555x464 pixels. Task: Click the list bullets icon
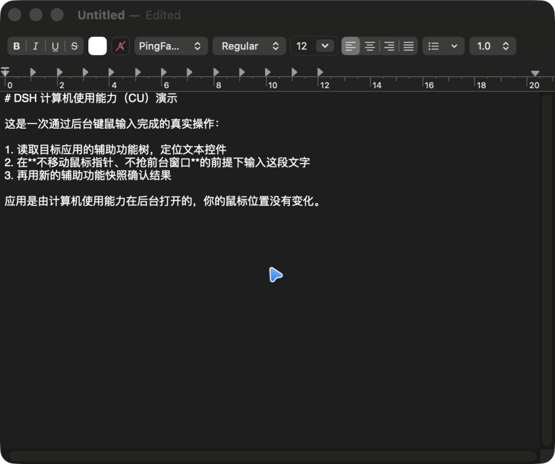click(x=433, y=47)
